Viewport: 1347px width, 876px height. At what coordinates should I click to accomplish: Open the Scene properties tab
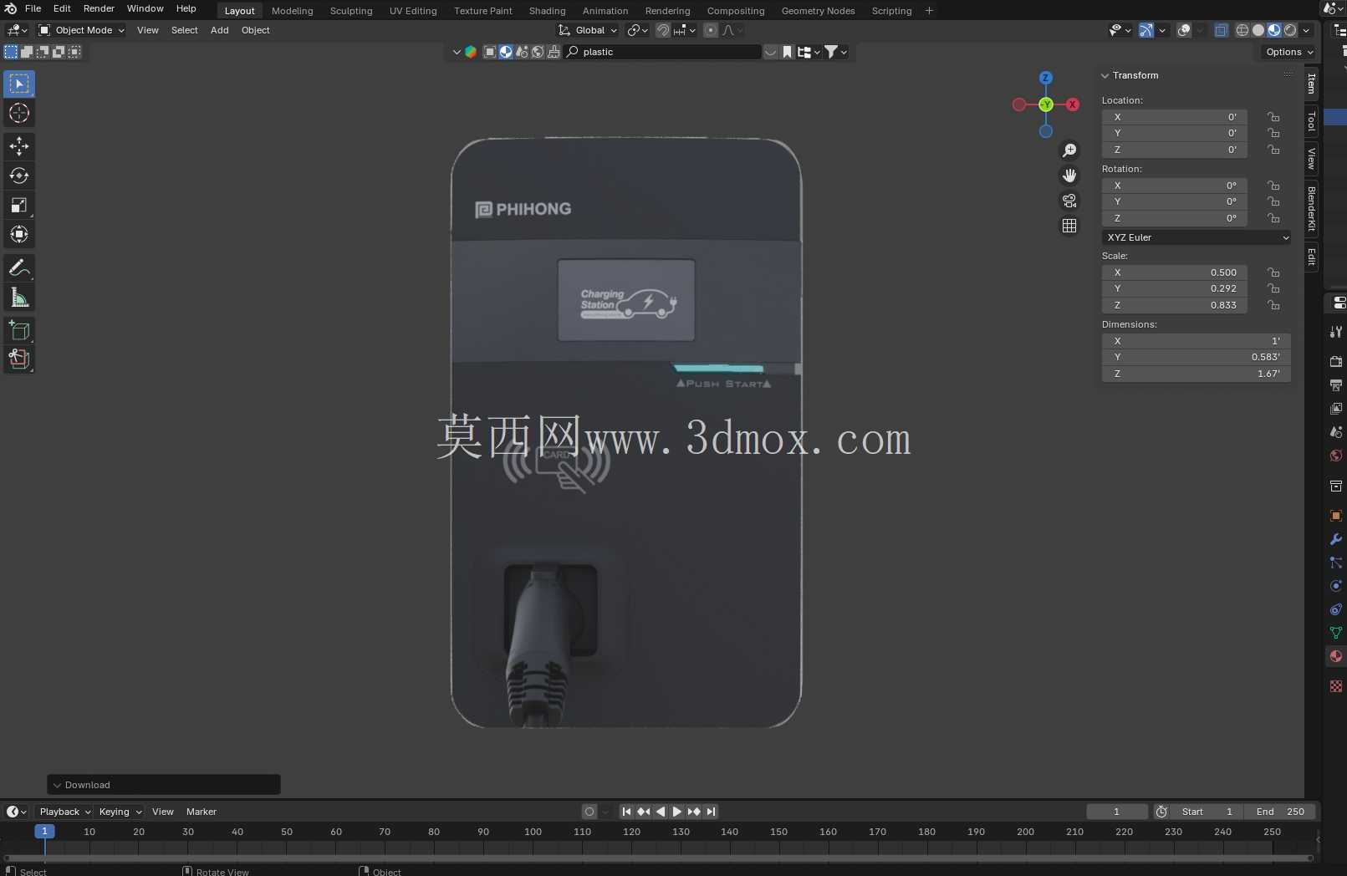pyautogui.click(x=1336, y=432)
